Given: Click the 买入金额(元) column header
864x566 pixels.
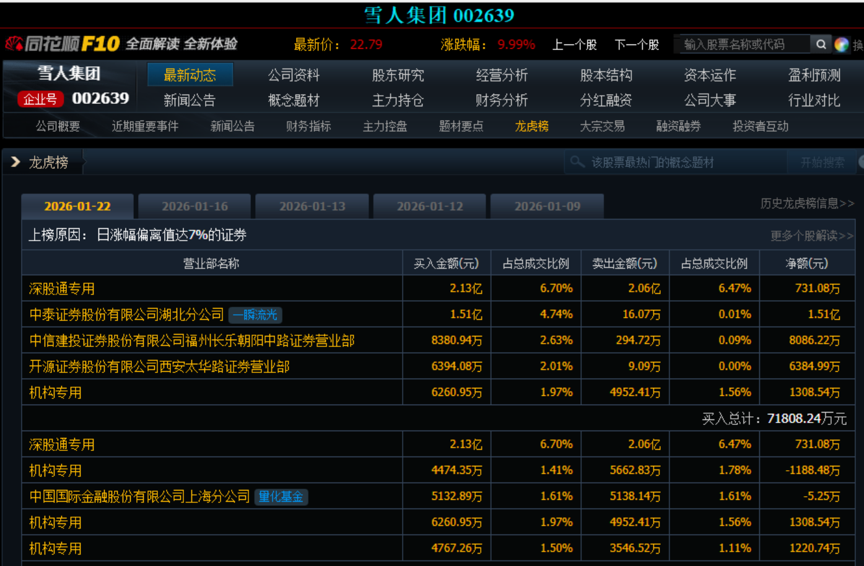Looking at the screenshot, I should pyautogui.click(x=446, y=264).
